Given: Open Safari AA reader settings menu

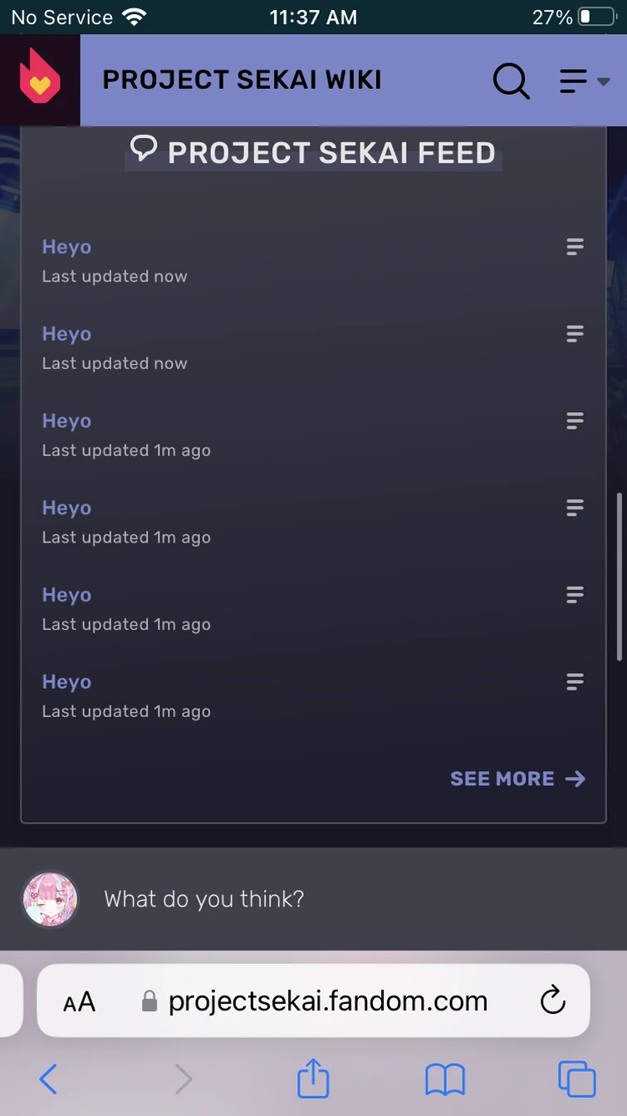Looking at the screenshot, I should pyautogui.click(x=80, y=1001).
